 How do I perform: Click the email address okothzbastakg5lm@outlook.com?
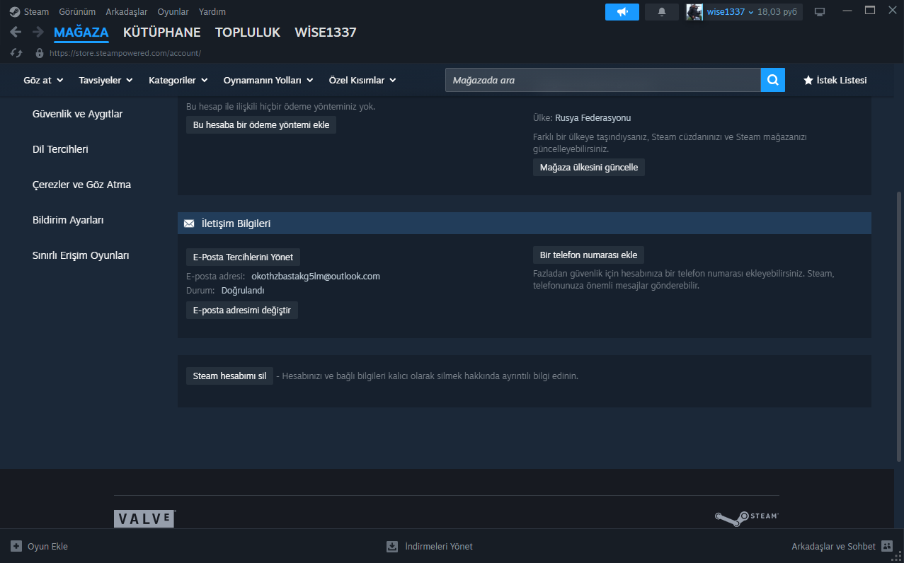pos(316,277)
